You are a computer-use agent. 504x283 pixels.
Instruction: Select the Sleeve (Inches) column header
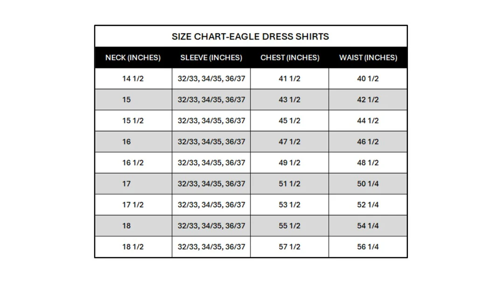[x=211, y=58]
